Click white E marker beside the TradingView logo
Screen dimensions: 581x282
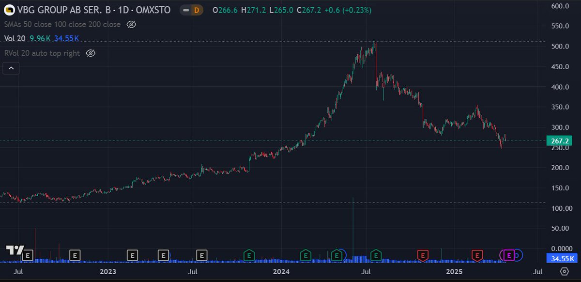click(28, 254)
